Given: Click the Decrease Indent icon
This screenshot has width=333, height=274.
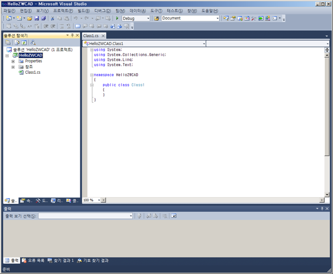Looking at the screenshot, I should tap(46, 26).
